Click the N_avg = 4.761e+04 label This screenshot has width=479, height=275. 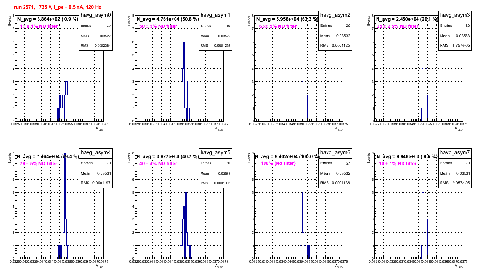tap(167, 19)
